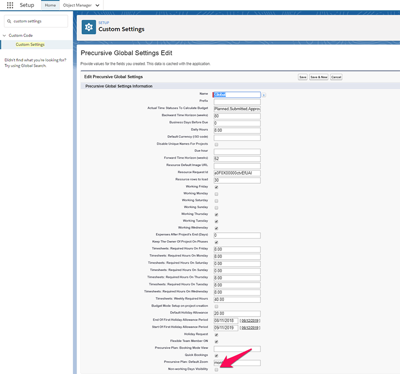Toggle the Holiday Request checkbox
This screenshot has width=400, height=374.
pyautogui.click(x=216, y=335)
